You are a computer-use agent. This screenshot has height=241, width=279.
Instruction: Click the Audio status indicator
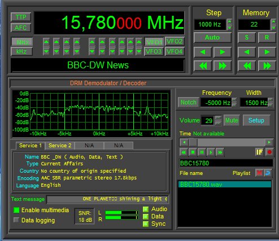pyautogui.click(x=146, y=209)
